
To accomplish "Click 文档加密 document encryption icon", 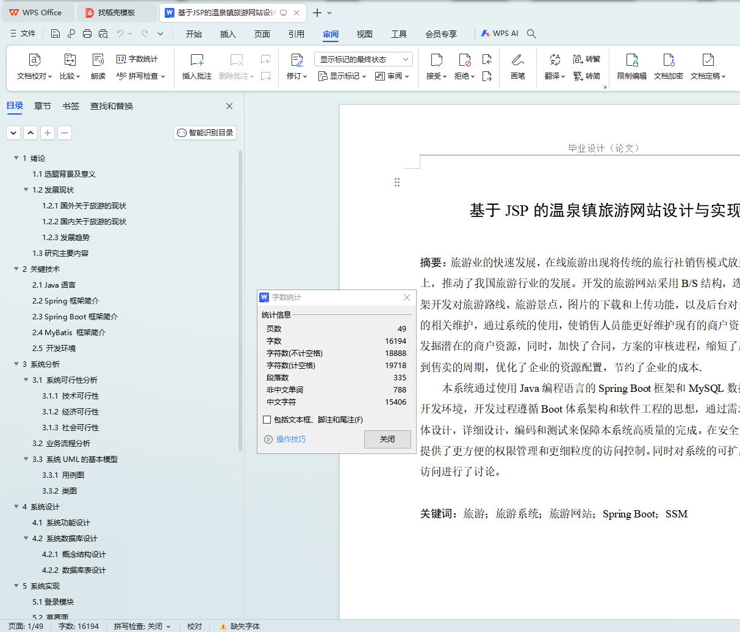I will 669,60.
